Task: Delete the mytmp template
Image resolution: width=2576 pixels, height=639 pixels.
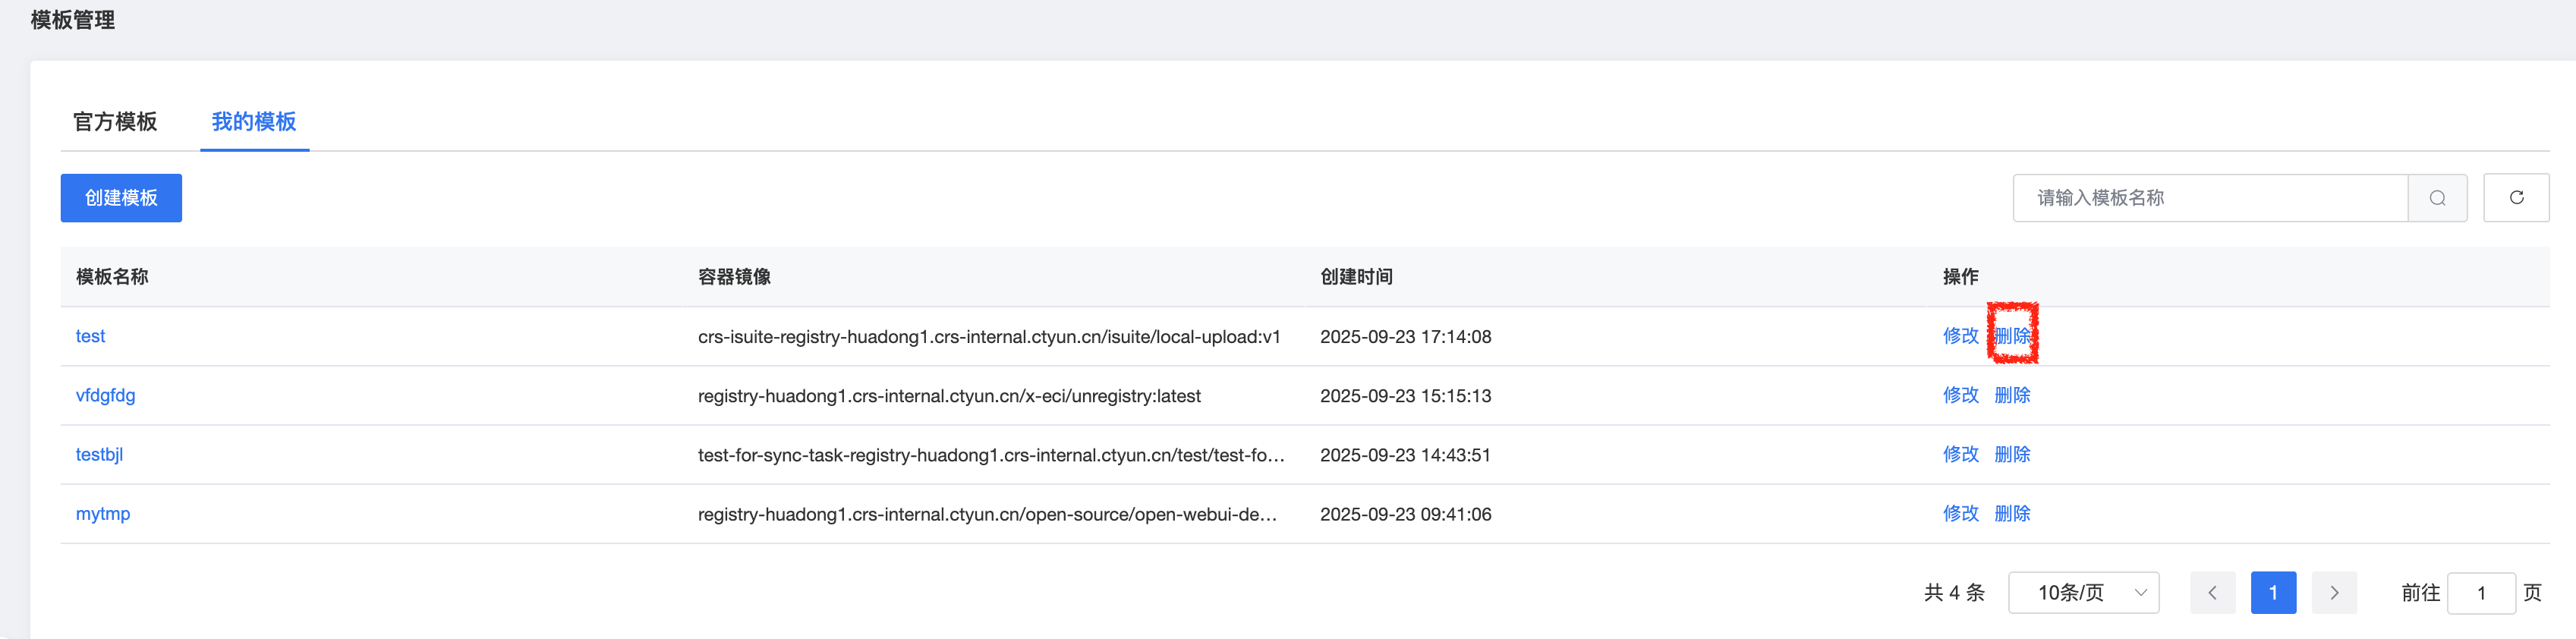Action: point(2012,514)
